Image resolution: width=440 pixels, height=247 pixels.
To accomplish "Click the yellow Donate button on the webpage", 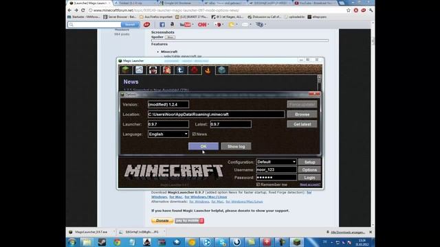I will [162, 221].
